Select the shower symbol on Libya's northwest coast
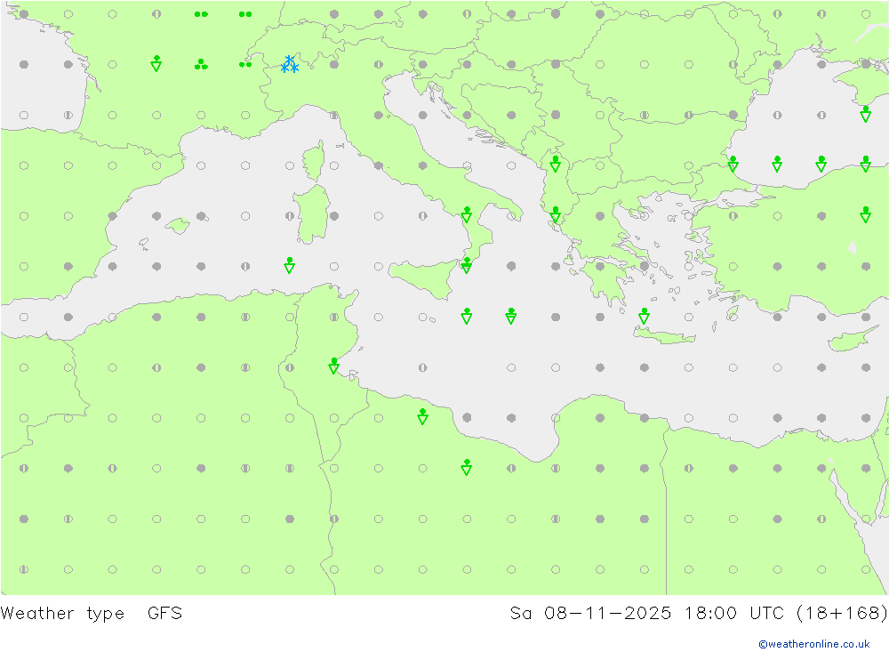 click(422, 416)
